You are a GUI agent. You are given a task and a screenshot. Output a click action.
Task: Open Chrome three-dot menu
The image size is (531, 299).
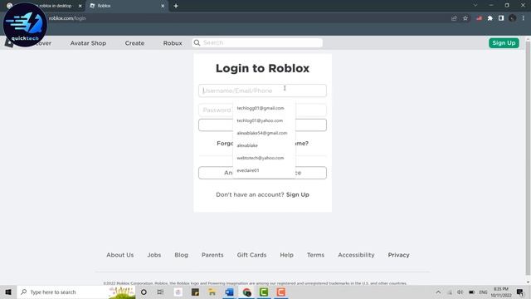coord(524,18)
